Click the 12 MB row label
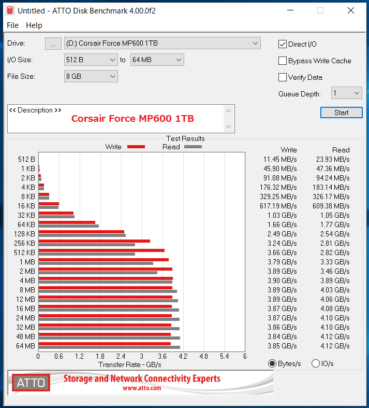This screenshot has width=369, height=408. click(x=25, y=300)
